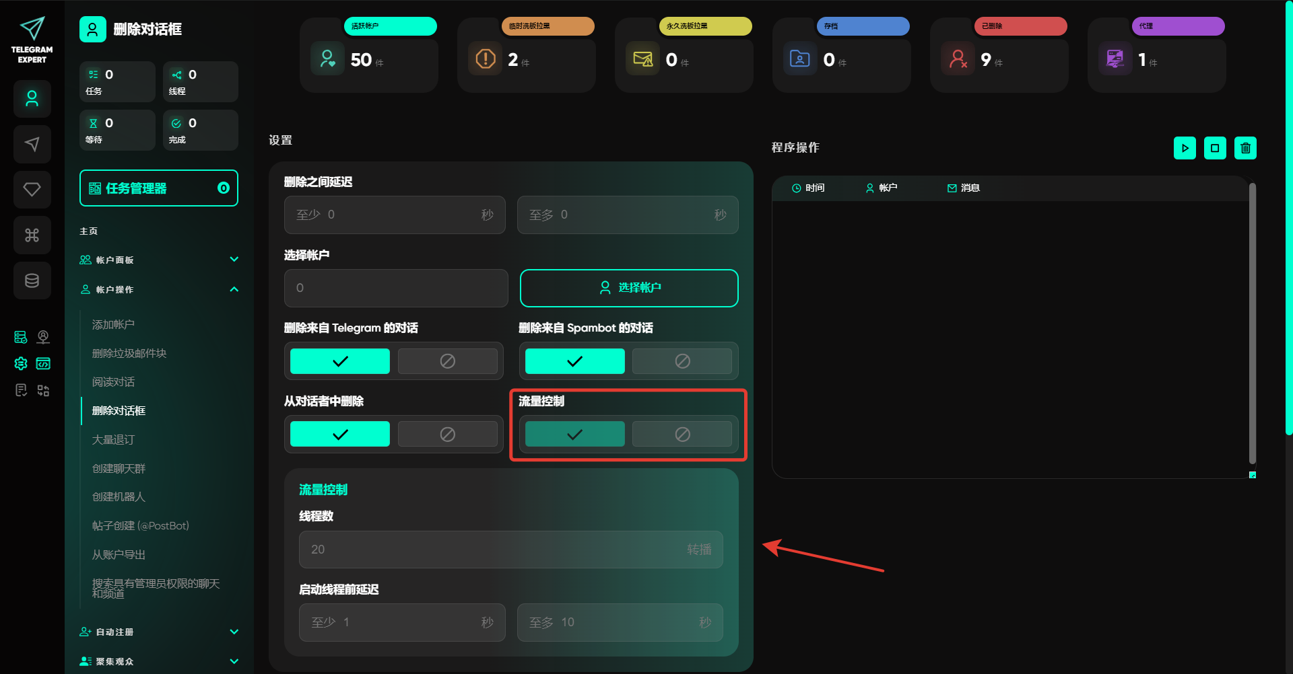Enable 删除来自 Telegram 的对话 checkmark option
This screenshot has height=674, width=1293.
point(340,361)
